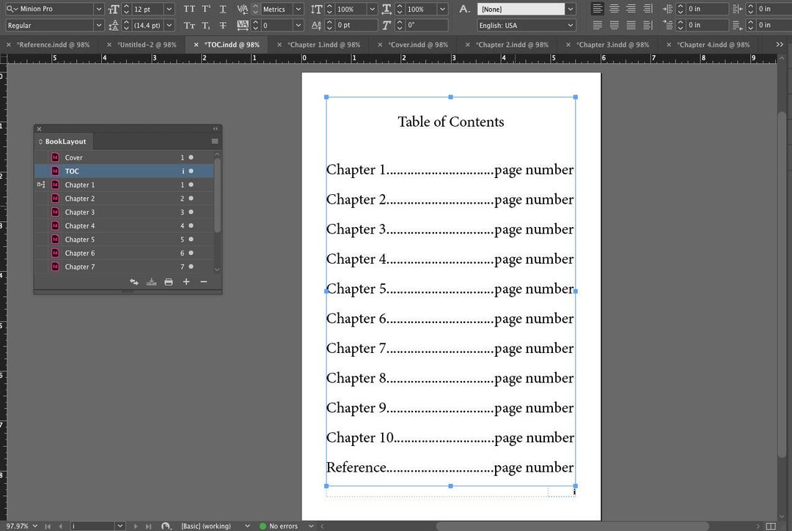Add documents plus icon in BookLayout panel
Image resolution: width=792 pixels, height=531 pixels.
click(186, 282)
